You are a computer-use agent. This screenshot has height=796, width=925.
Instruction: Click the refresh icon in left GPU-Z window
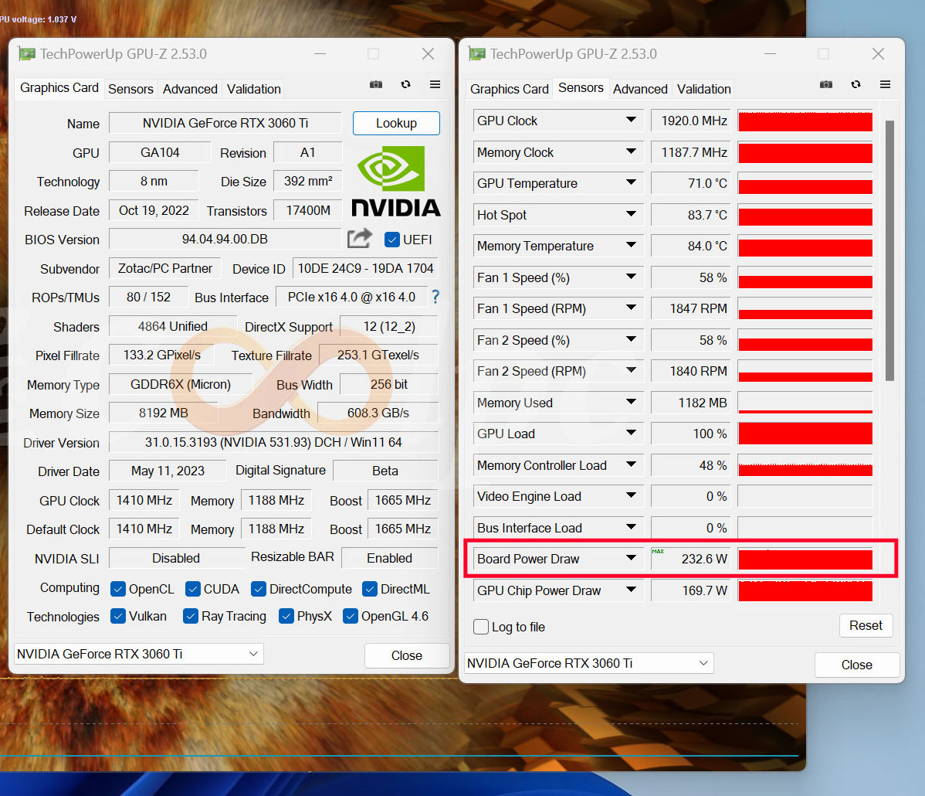(405, 84)
